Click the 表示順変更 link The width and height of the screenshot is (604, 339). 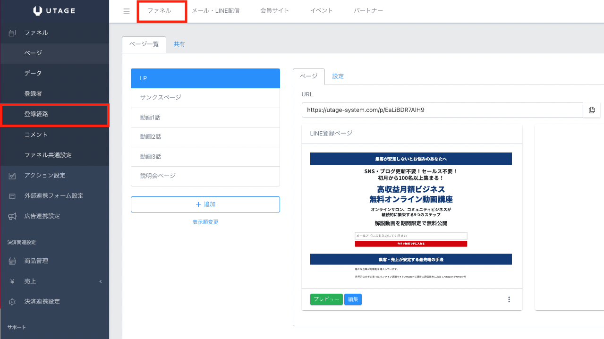pos(205,222)
